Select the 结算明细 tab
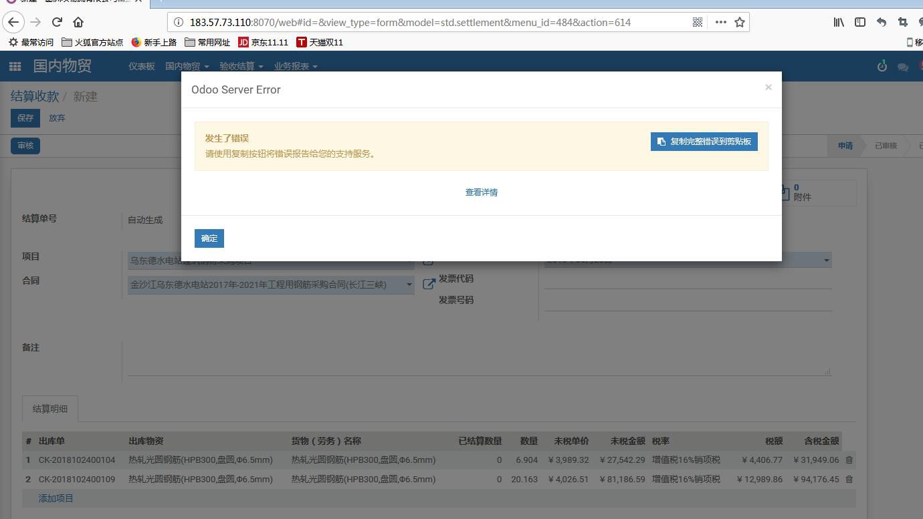This screenshot has width=923, height=519. click(x=50, y=409)
